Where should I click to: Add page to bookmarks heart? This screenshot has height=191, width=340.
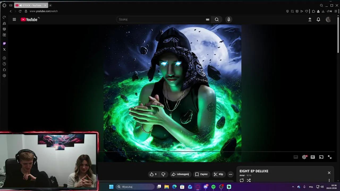point(307,11)
